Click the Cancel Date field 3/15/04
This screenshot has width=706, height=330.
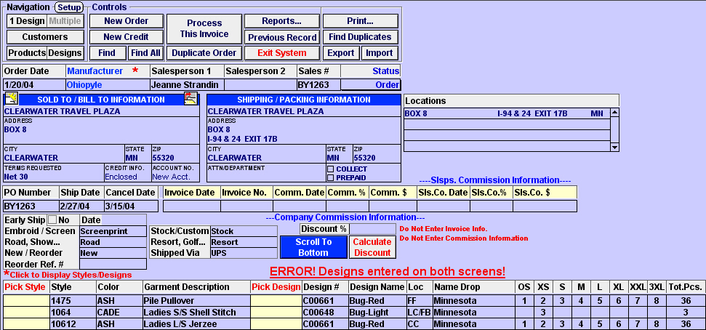tap(131, 206)
